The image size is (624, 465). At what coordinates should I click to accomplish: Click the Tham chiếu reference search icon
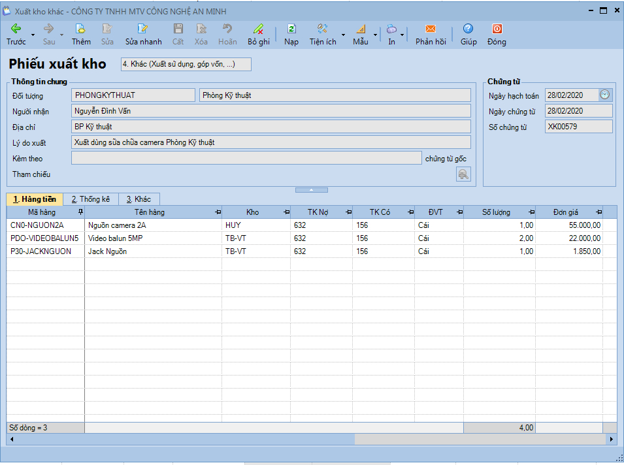(463, 174)
